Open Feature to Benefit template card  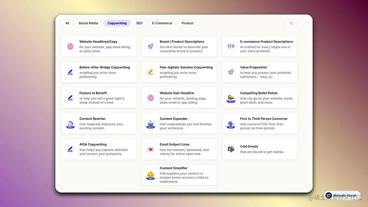coord(99,98)
